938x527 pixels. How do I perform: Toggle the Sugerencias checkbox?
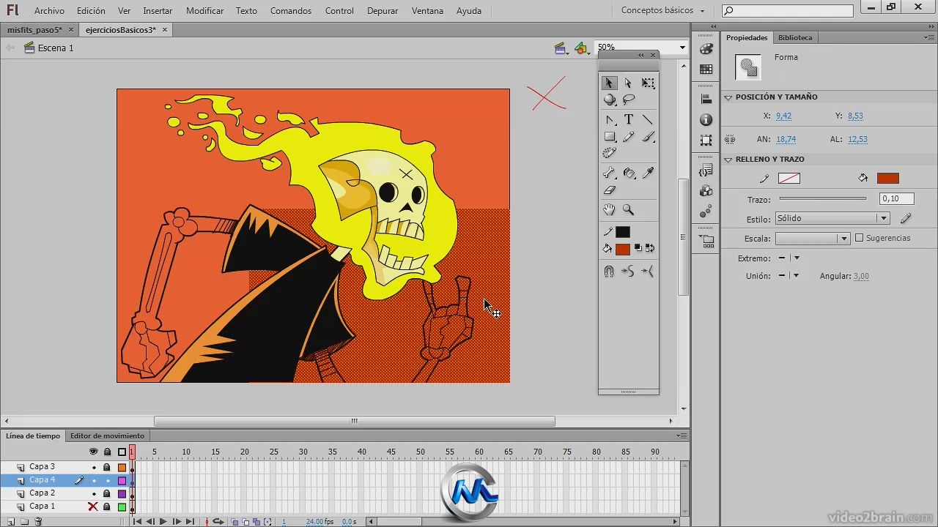point(860,238)
